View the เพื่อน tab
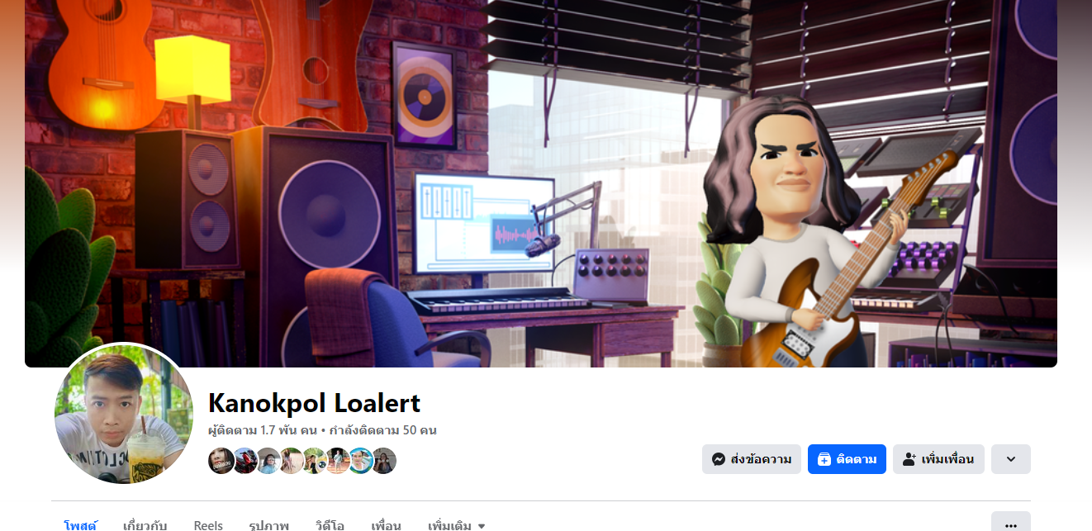This screenshot has height=531, width=1092. coord(386,525)
